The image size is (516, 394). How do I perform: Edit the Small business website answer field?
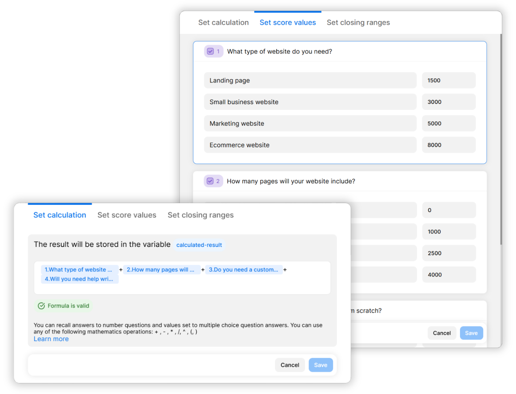tap(310, 102)
